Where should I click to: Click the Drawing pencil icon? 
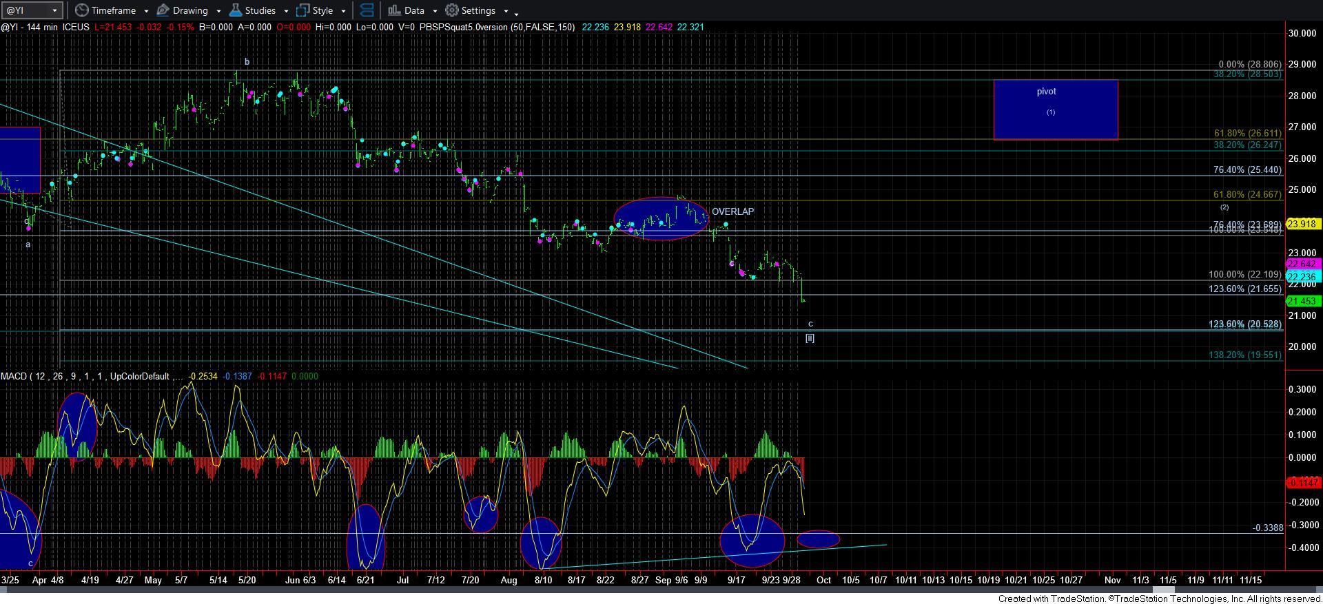pos(163,10)
